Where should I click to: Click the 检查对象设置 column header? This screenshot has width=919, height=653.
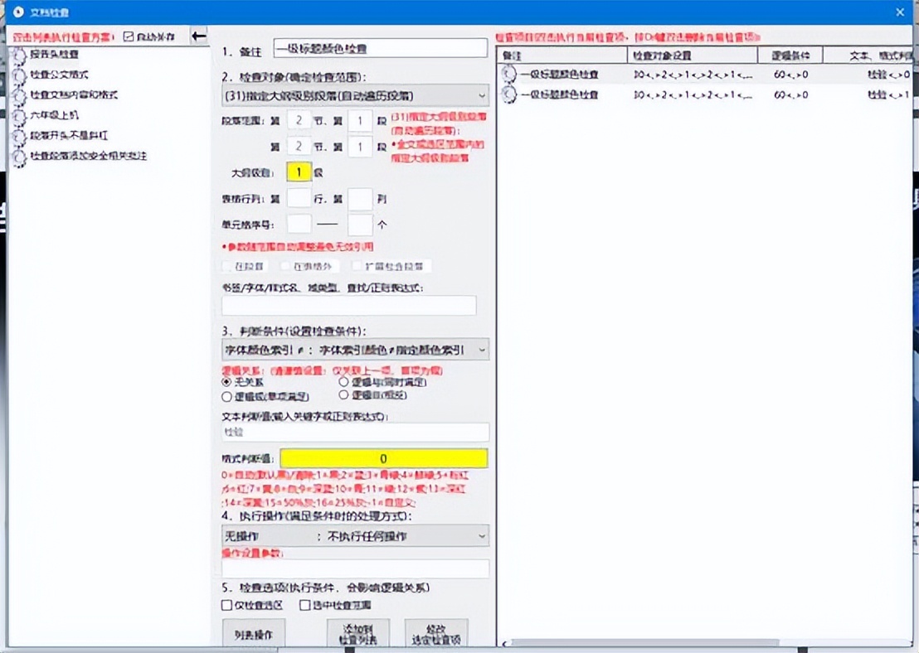click(693, 56)
